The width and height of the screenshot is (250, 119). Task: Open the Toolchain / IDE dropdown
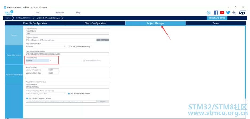coord(39,60)
